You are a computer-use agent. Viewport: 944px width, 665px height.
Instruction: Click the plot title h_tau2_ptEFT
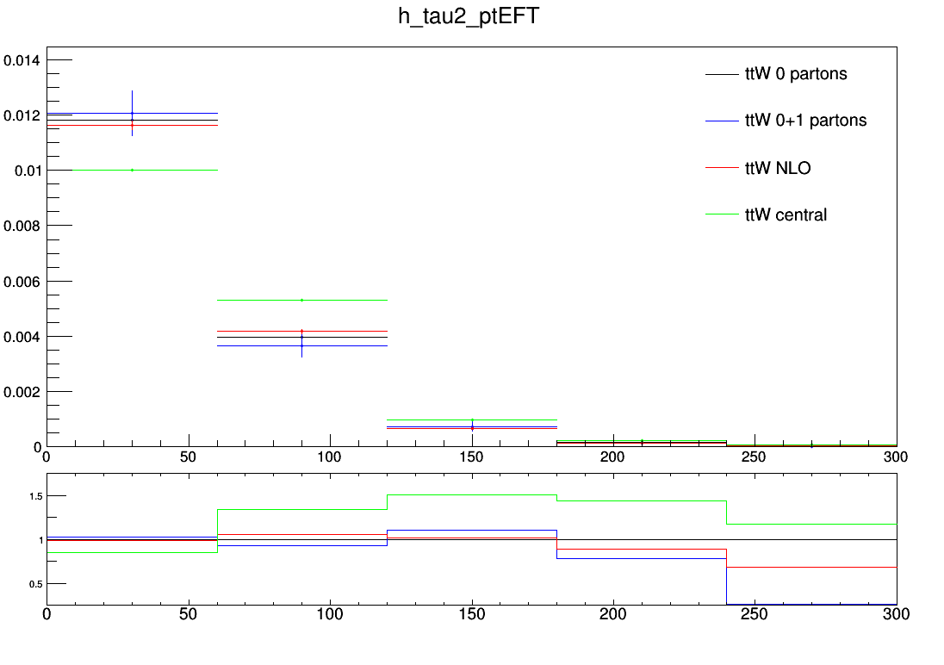pyautogui.click(x=469, y=16)
